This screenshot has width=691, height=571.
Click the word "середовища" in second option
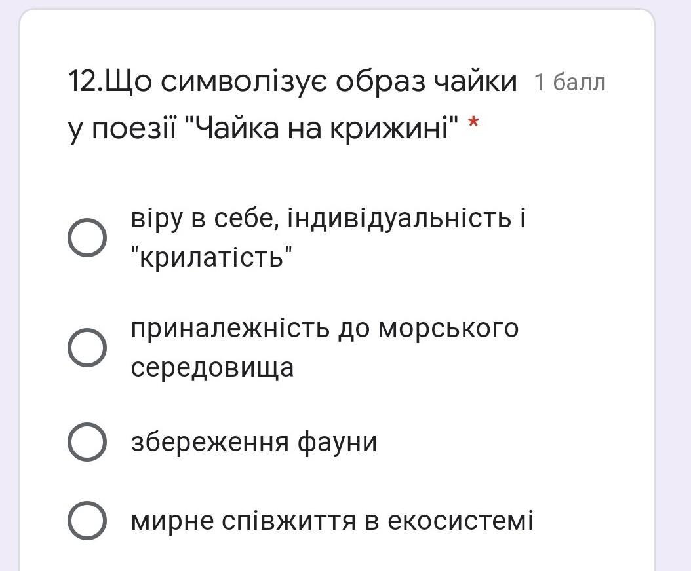[x=212, y=367]
